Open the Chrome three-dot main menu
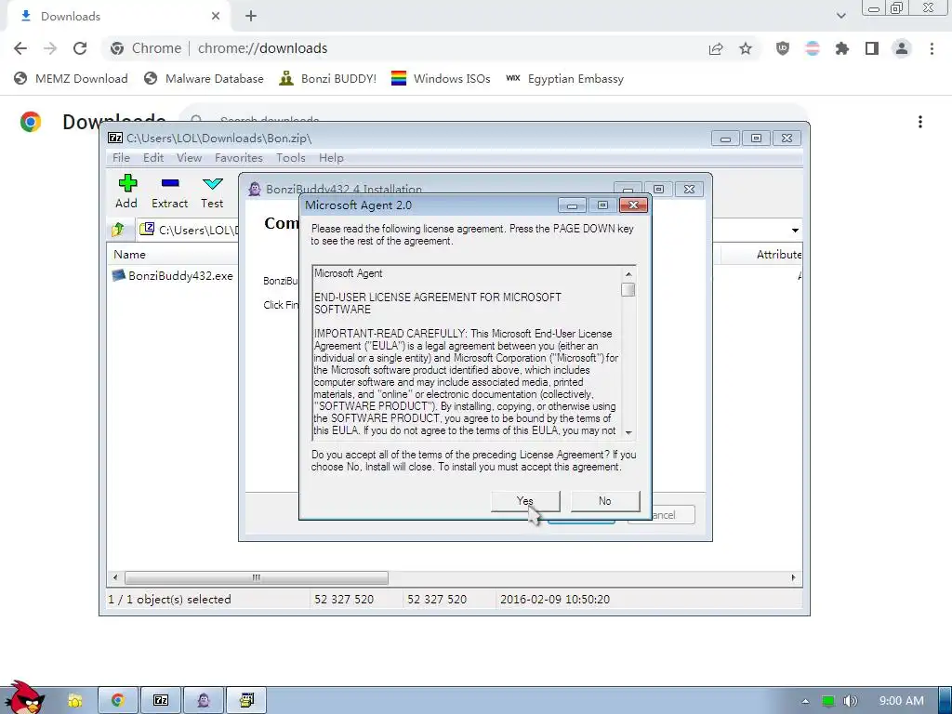 932,48
